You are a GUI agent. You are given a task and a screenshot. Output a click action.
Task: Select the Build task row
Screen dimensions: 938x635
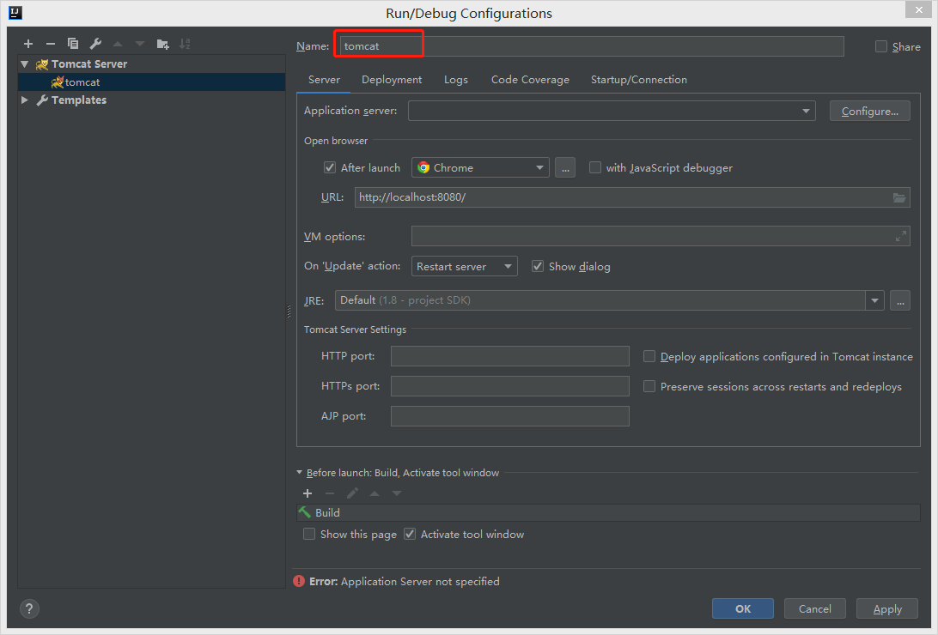[608, 512]
